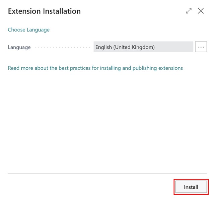Hit the X icon in the dialog header

201,11
